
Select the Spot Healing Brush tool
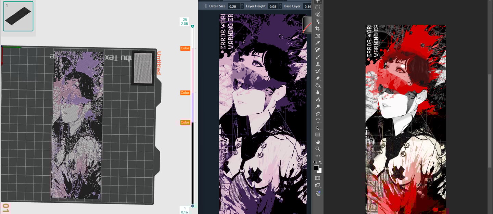[x=318, y=50]
